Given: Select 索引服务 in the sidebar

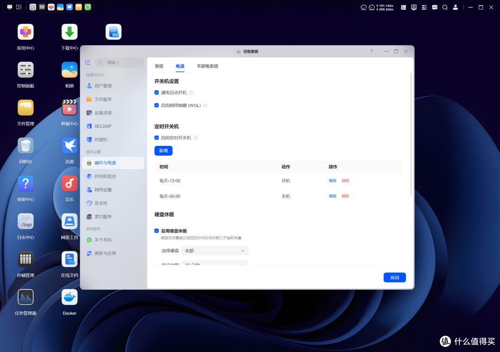Looking at the screenshot, I should point(113,216).
